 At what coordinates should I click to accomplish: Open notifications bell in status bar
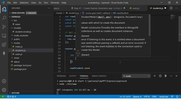(x=177, y=97)
